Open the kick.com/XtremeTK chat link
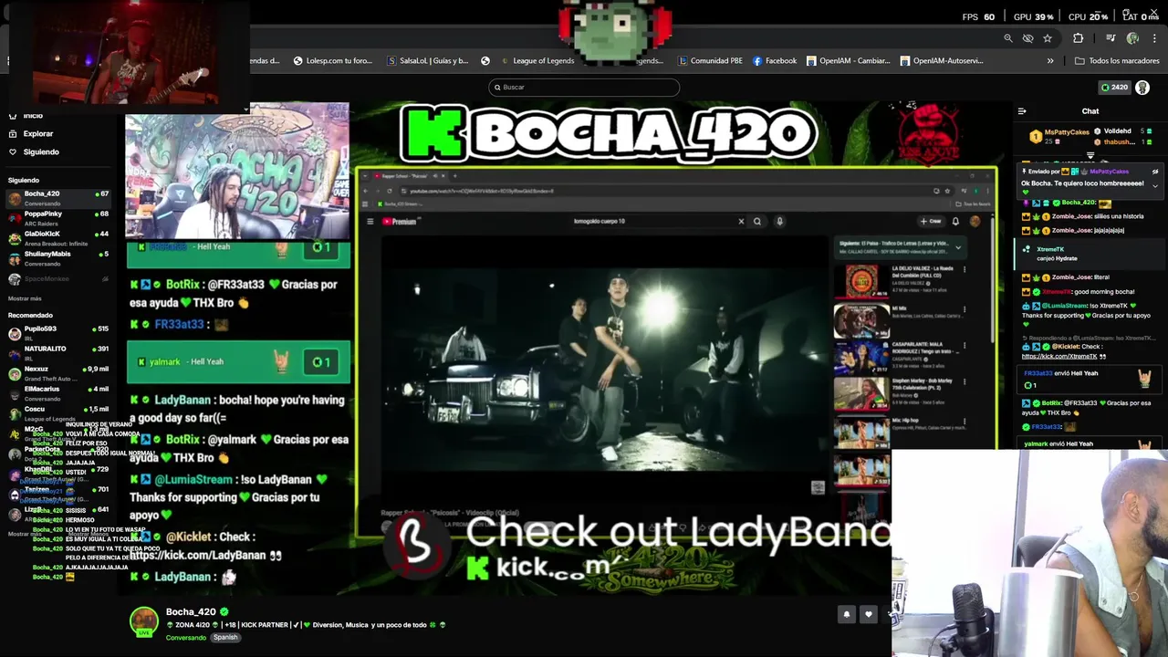 [1058, 356]
